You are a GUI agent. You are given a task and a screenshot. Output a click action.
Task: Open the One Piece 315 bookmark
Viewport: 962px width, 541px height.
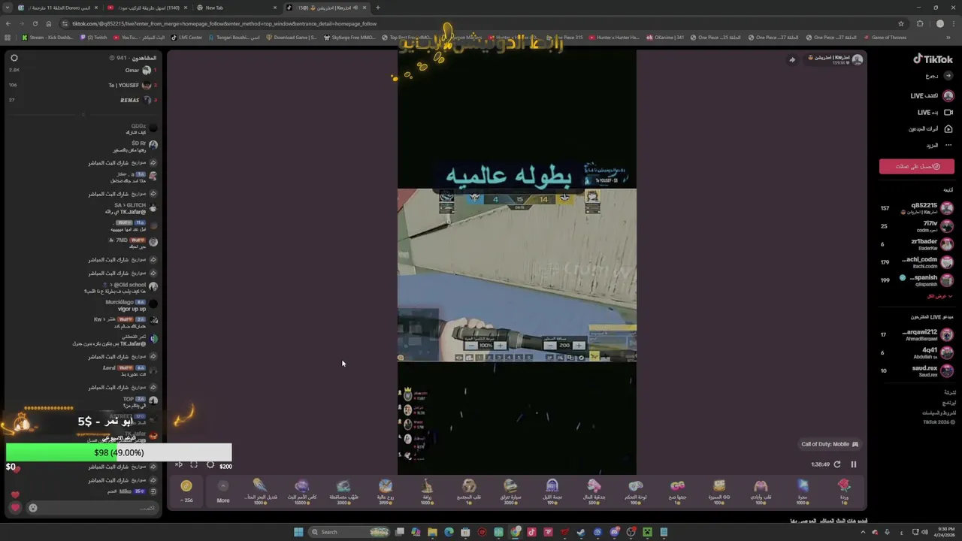click(564, 38)
